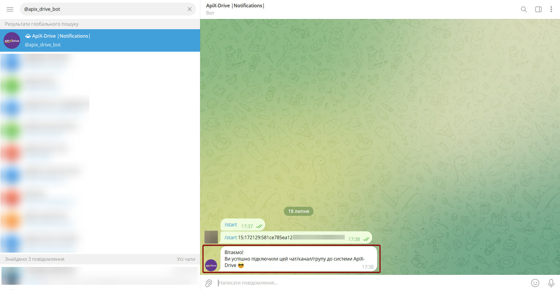Record a voice message with microphone icon
560x290 pixels.
tap(551, 283)
